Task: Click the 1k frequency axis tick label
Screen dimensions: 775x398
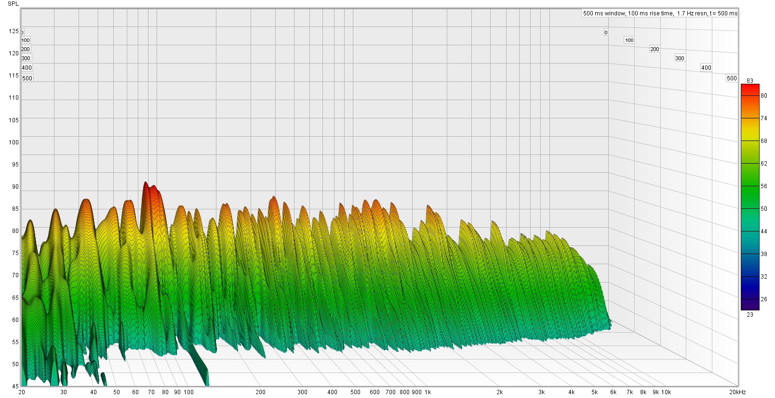Action: 428,392
